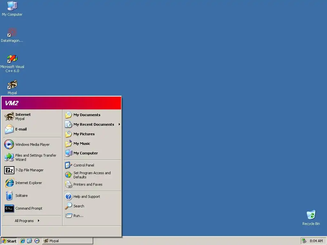The height and width of the screenshot is (245, 327).
Task: Click the E-mail envelope icon
Action: (x=9, y=129)
